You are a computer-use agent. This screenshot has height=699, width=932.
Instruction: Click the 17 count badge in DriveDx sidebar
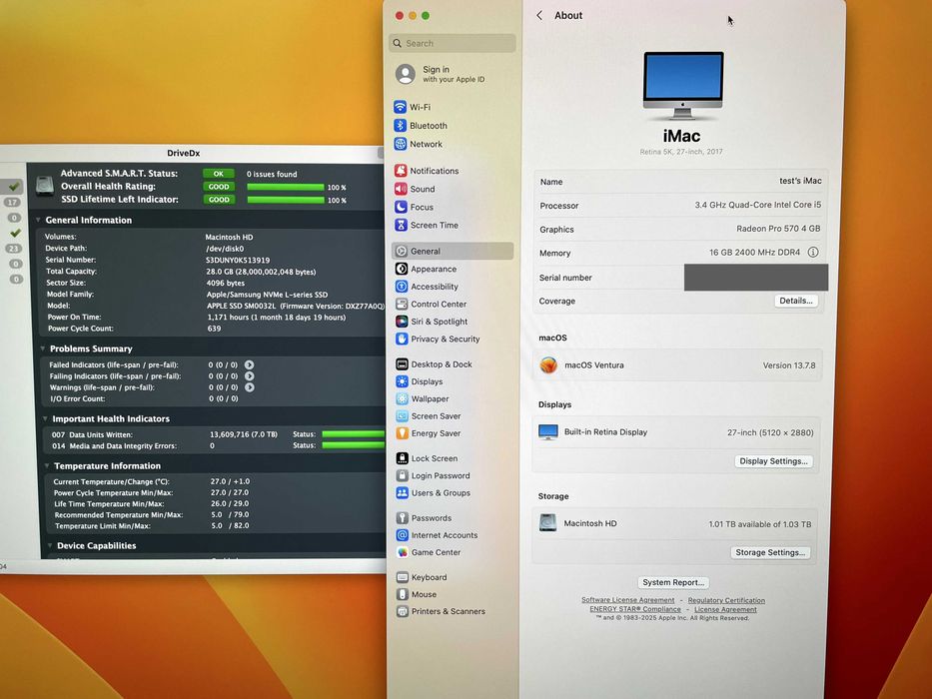click(12, 202)
